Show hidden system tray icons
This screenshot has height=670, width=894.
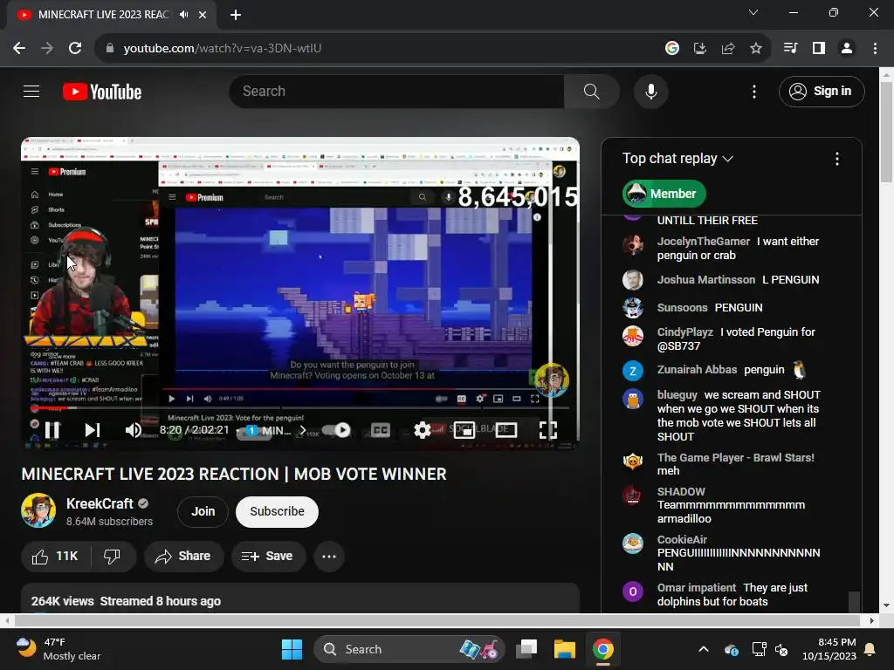click(x=704, y=649)
